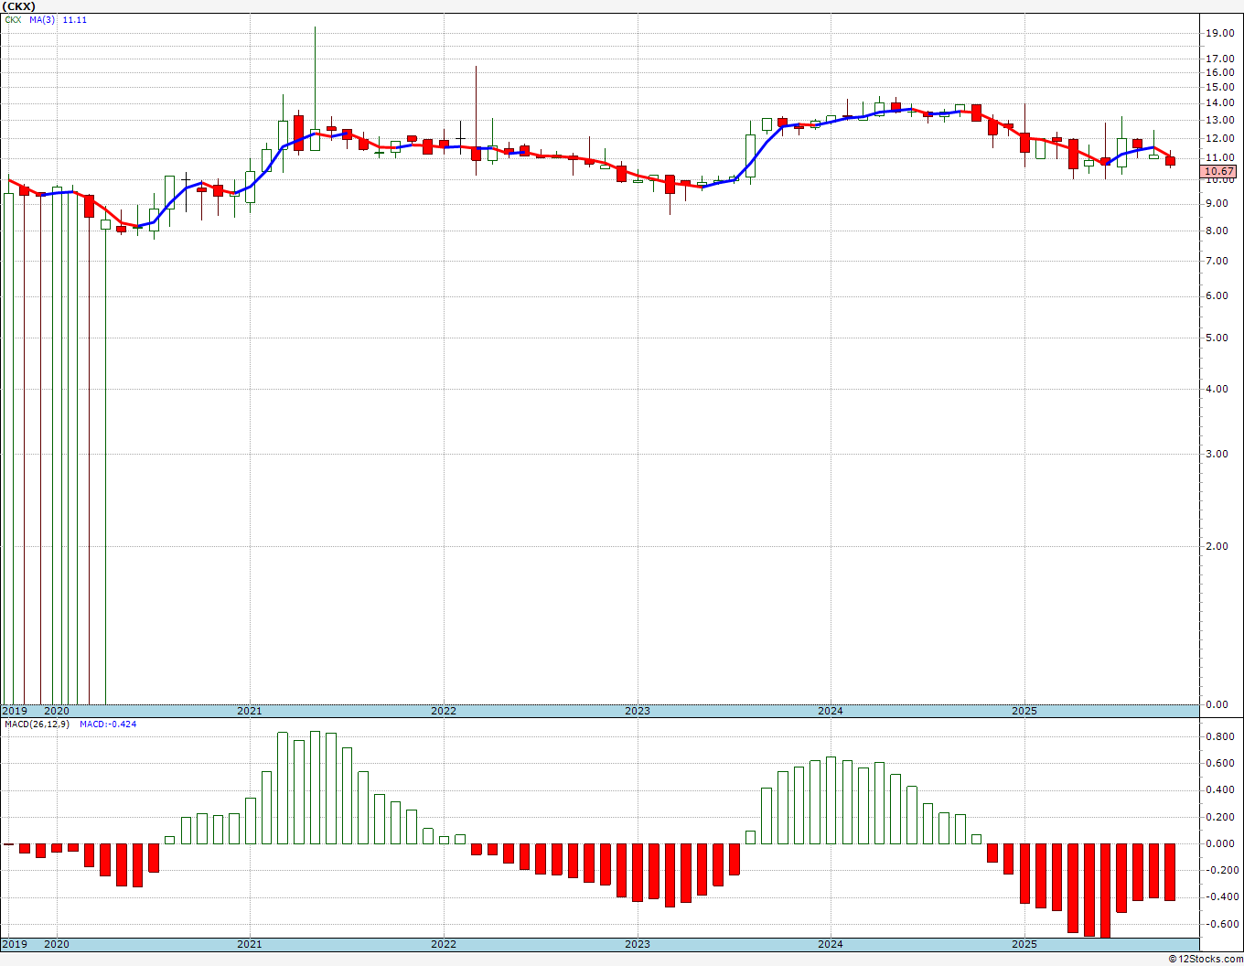Select the 15.00 price axis label
The width and height of the screenshot is (1244, 966).
1218,87
